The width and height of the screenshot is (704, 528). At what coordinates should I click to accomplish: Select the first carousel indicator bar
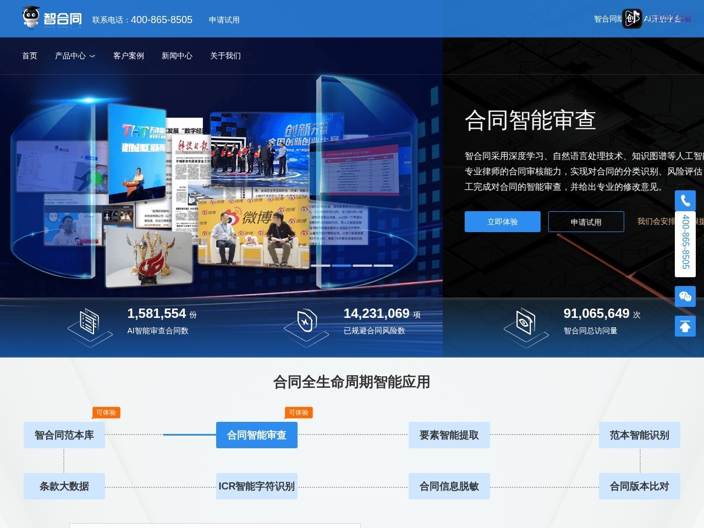tap(321, 266)
